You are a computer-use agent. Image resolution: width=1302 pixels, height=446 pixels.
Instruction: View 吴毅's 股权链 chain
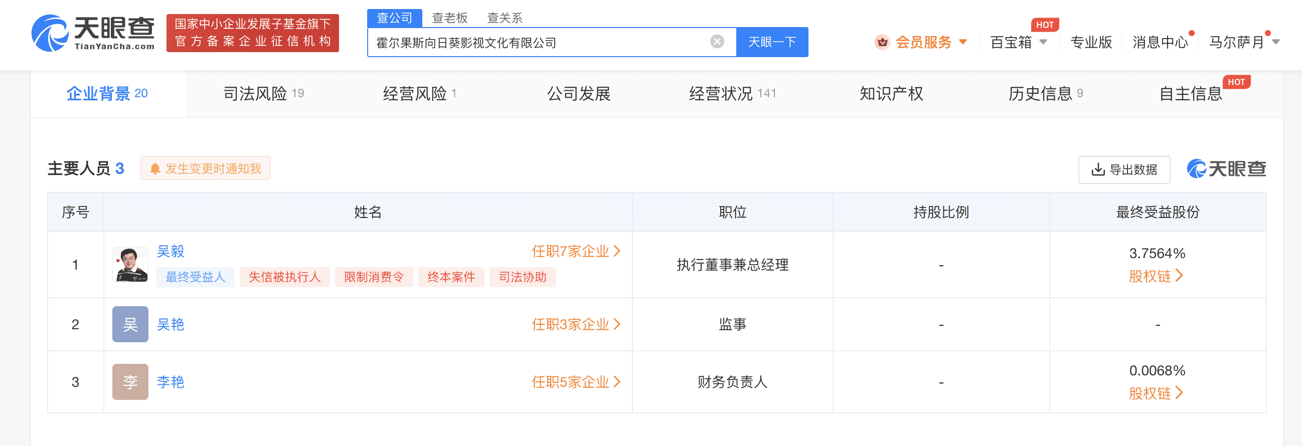click(x=1157, y=276)
